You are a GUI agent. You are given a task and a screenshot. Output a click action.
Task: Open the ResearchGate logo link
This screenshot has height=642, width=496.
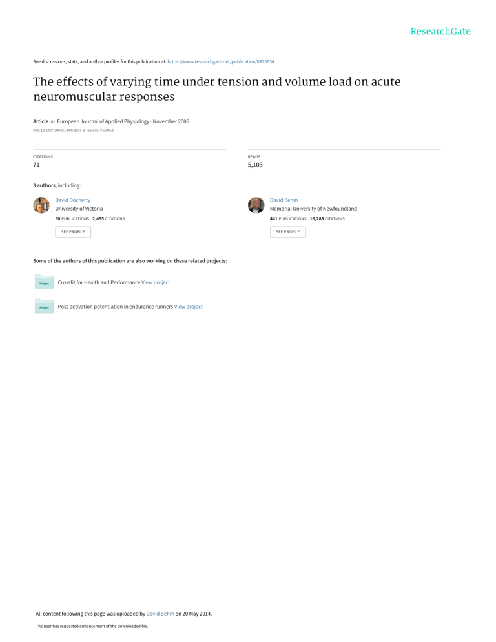(x=440, y=32)
